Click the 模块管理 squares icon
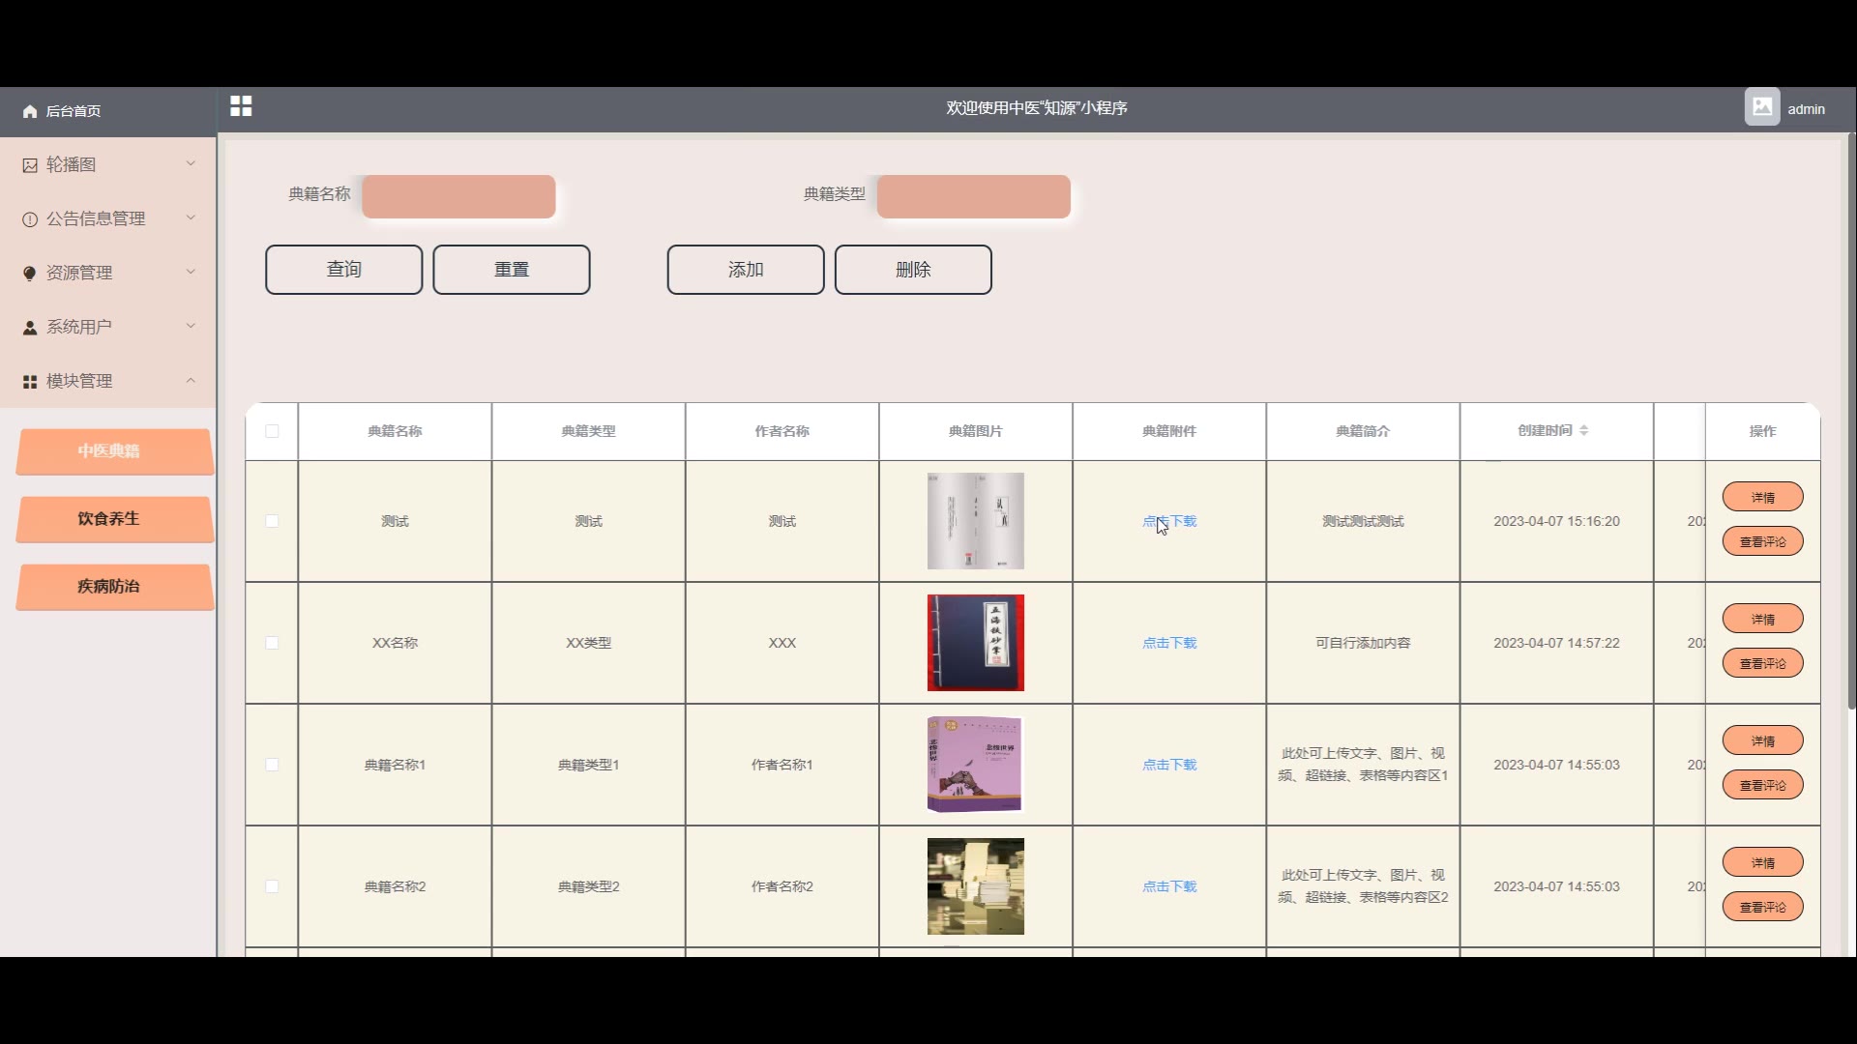Viewport: 1857px width, 1044px height. coord(30,382)
